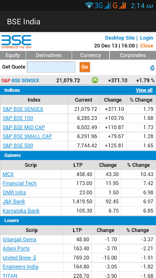Tap the SMALL CAP change +79.67
156x278 pixels.
click(116, 137)
